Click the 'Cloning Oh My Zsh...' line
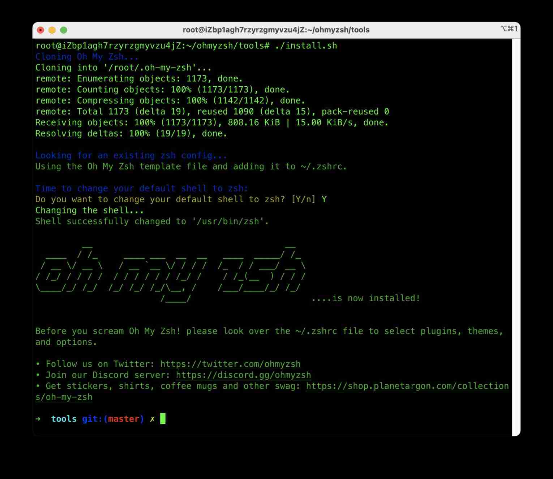This screenshot has height=479, width=553. click(x=87, y=57)
